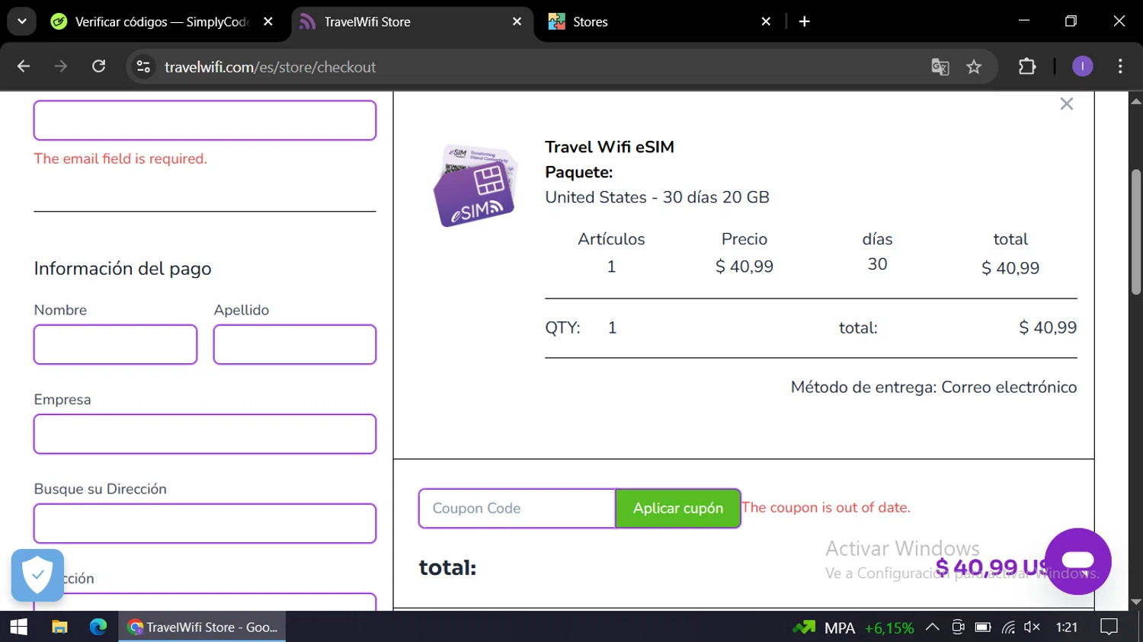Open the Windows notification center icon

pos(1109,628)
